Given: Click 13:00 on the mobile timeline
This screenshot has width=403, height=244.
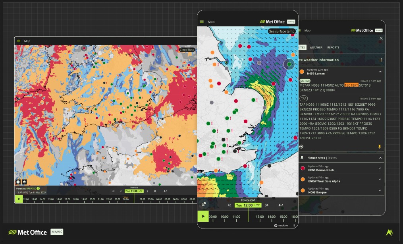Looking at the screenshot, I should 260,217.
